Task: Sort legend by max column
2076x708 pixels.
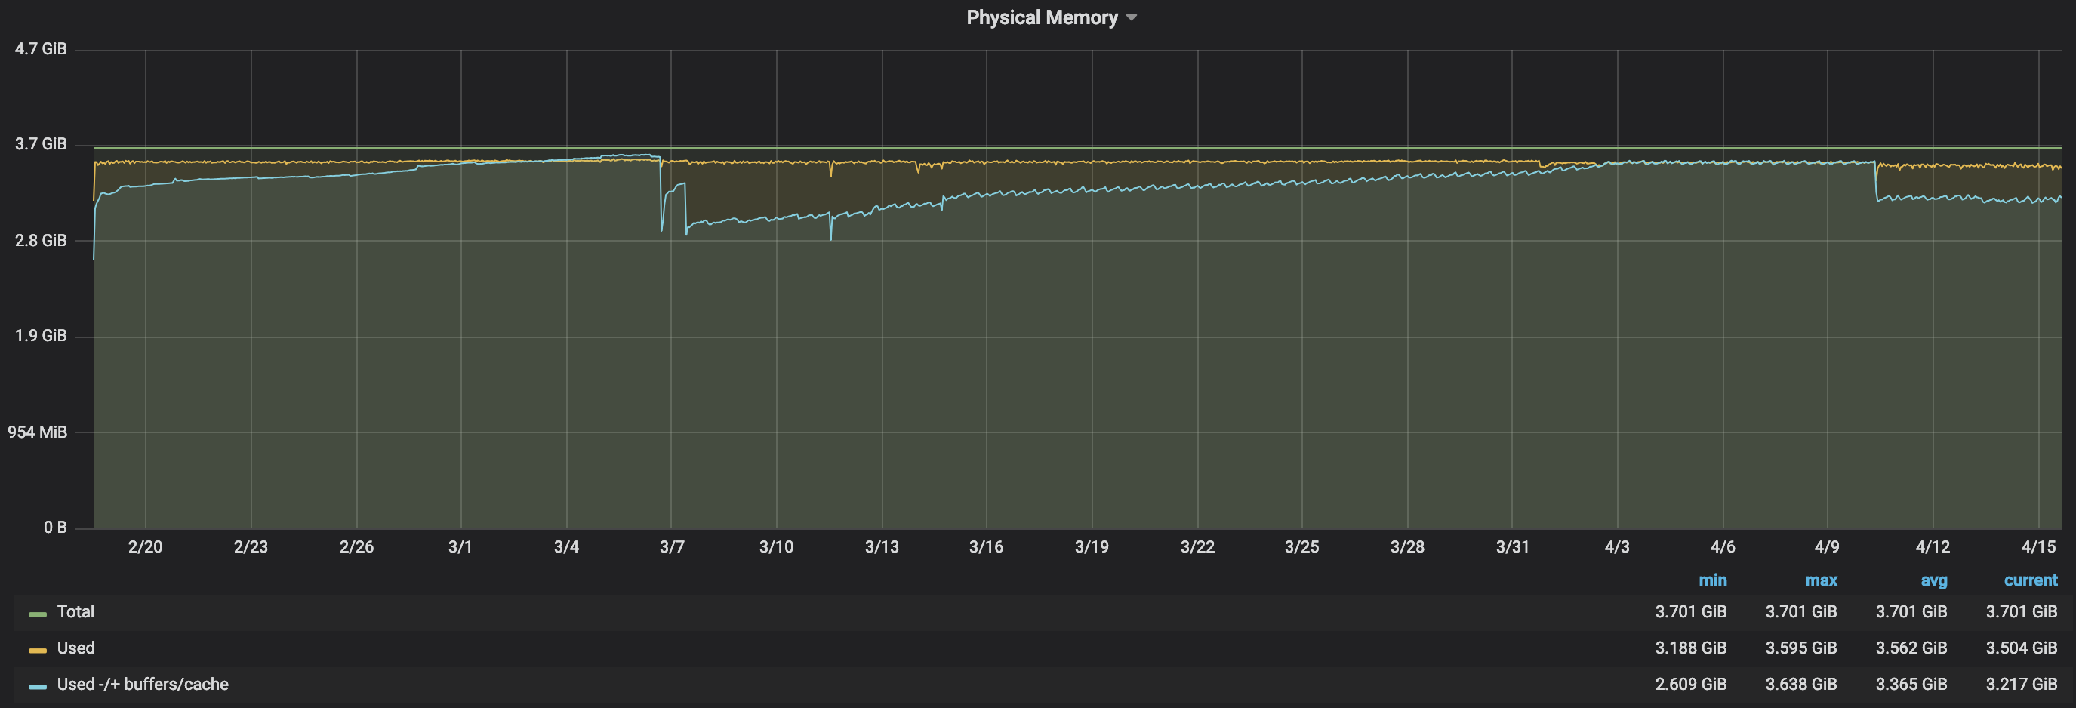Action: click(x=1822, y=580)
